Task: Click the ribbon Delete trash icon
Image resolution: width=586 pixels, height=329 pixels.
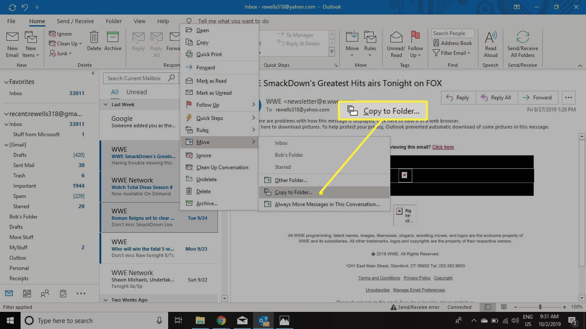Action: click(x=94, y=37)
